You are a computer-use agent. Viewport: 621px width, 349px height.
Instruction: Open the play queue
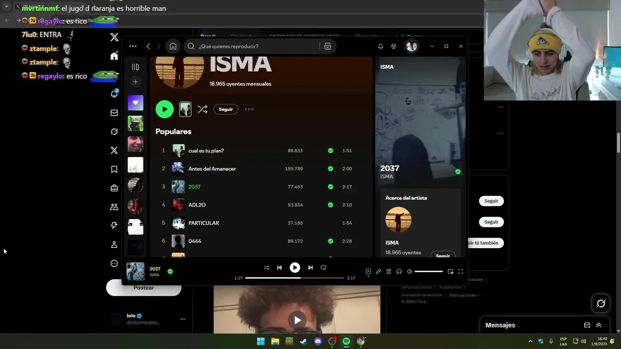389,271
